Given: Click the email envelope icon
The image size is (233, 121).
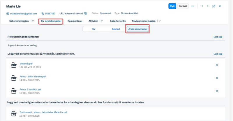Looking at the screenshot, I should 8,13.
